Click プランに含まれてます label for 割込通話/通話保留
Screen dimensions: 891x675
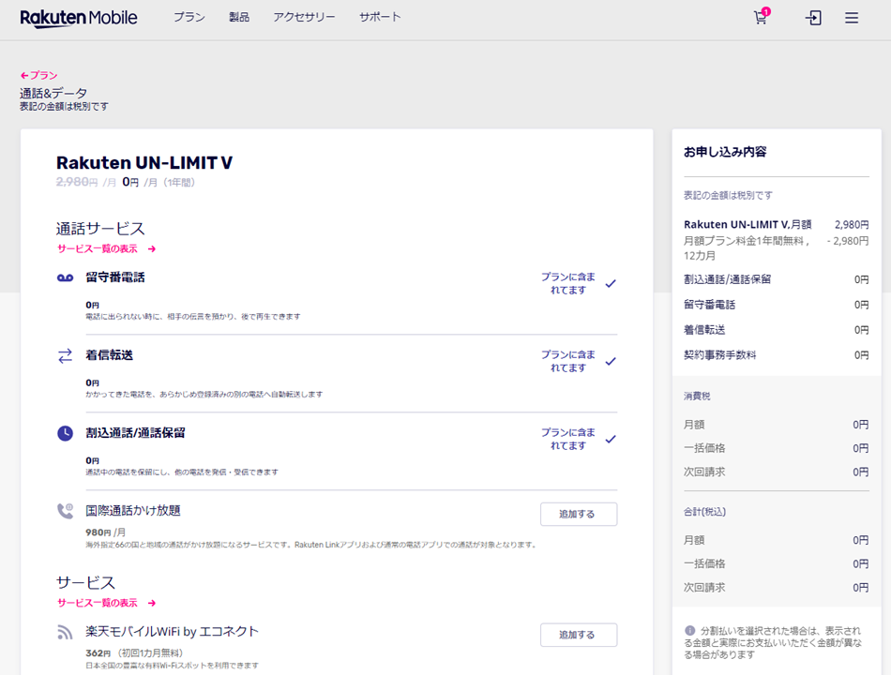568,439
